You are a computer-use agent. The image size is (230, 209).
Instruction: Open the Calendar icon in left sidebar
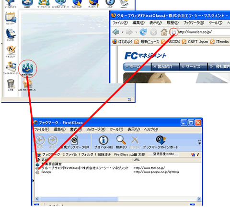(11, 18)
